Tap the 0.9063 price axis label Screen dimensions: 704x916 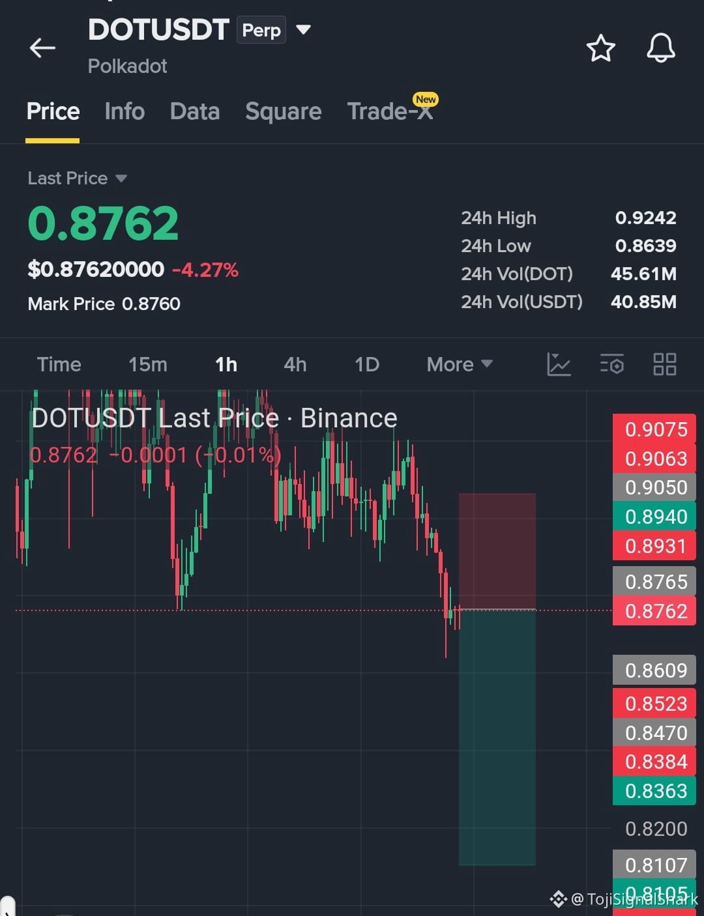(x=654, y=459)
